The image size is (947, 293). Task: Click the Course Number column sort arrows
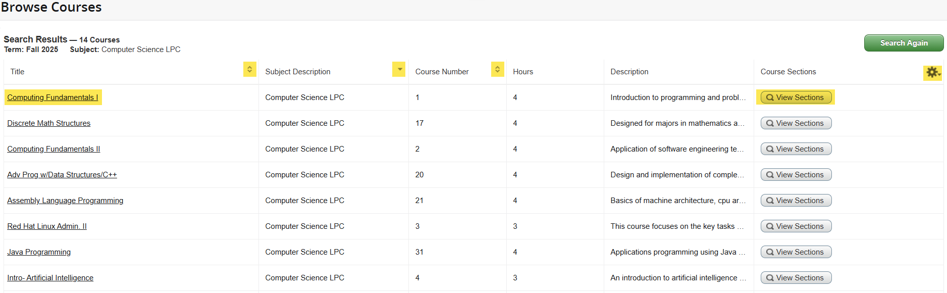coord(497,70)
